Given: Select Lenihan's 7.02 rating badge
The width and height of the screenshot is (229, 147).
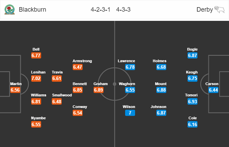Looking at the screenshot, I should [36, 78].
